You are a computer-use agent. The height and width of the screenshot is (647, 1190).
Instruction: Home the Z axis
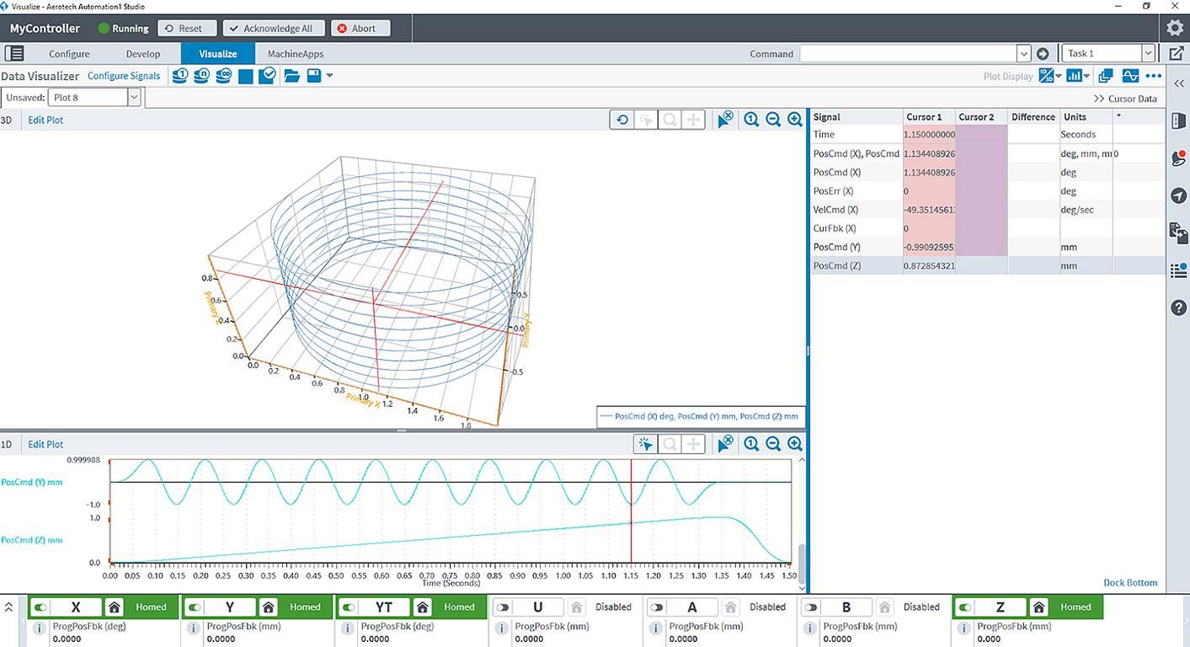1039,607
